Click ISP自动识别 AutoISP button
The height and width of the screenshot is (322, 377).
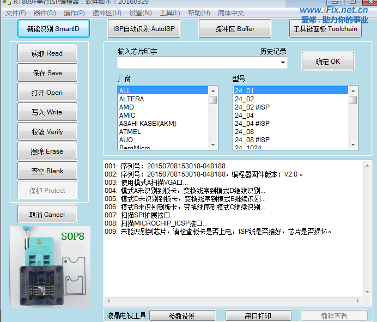[x=144, y=29]
